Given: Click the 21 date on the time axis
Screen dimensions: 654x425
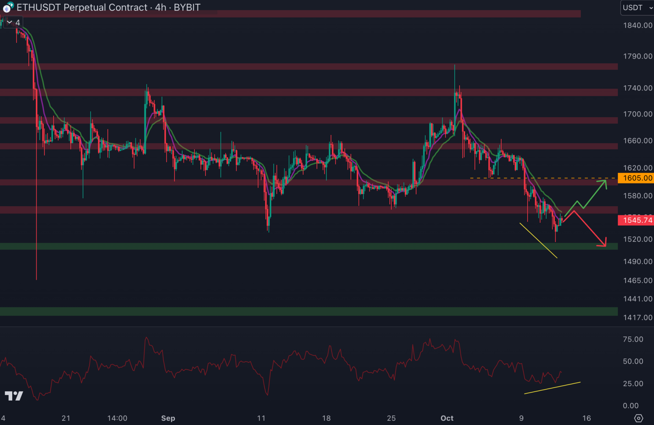Looking at the screenshot, I should tap(66, 418).
